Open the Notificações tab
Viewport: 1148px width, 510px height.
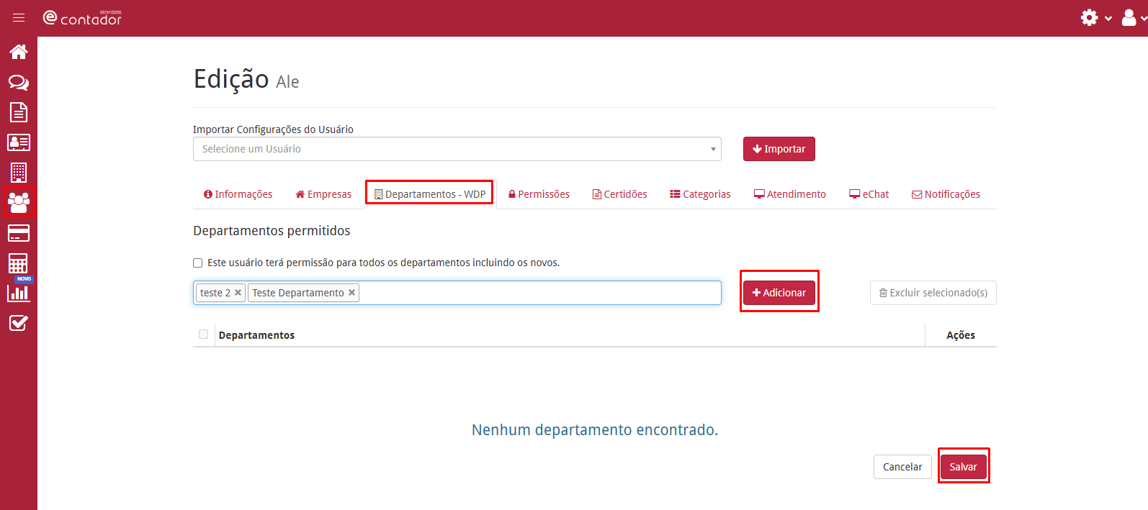click(x=946, y=194)
